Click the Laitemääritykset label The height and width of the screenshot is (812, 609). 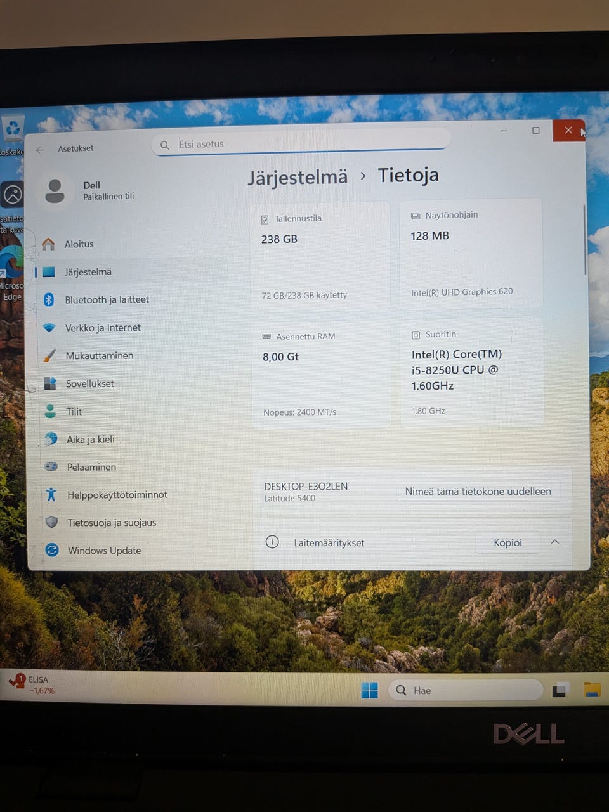329,543
